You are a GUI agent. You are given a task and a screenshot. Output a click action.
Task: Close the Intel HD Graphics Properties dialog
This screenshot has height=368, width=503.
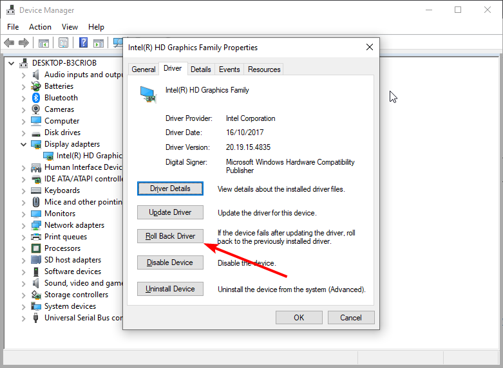pyautogui.click(x=370, y=47)
